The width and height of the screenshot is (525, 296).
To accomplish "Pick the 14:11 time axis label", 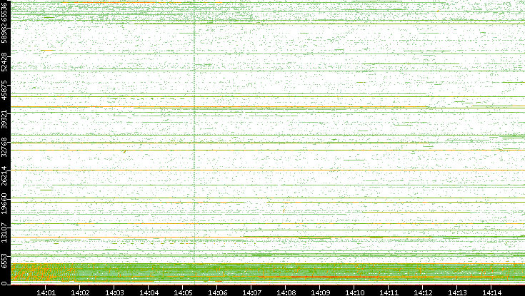I will (389, 291).
